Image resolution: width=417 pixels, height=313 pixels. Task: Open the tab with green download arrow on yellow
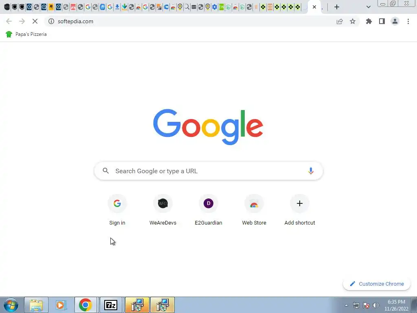124,7
